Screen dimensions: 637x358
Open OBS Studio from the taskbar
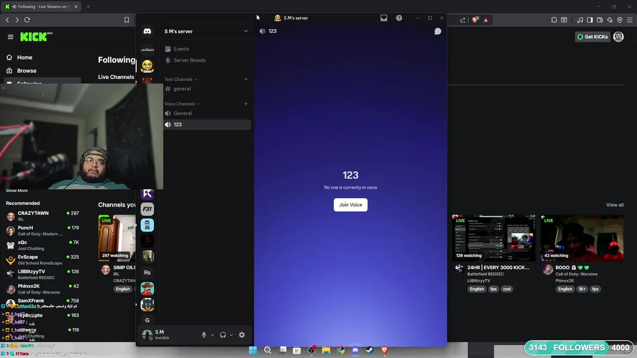point(312,350)
